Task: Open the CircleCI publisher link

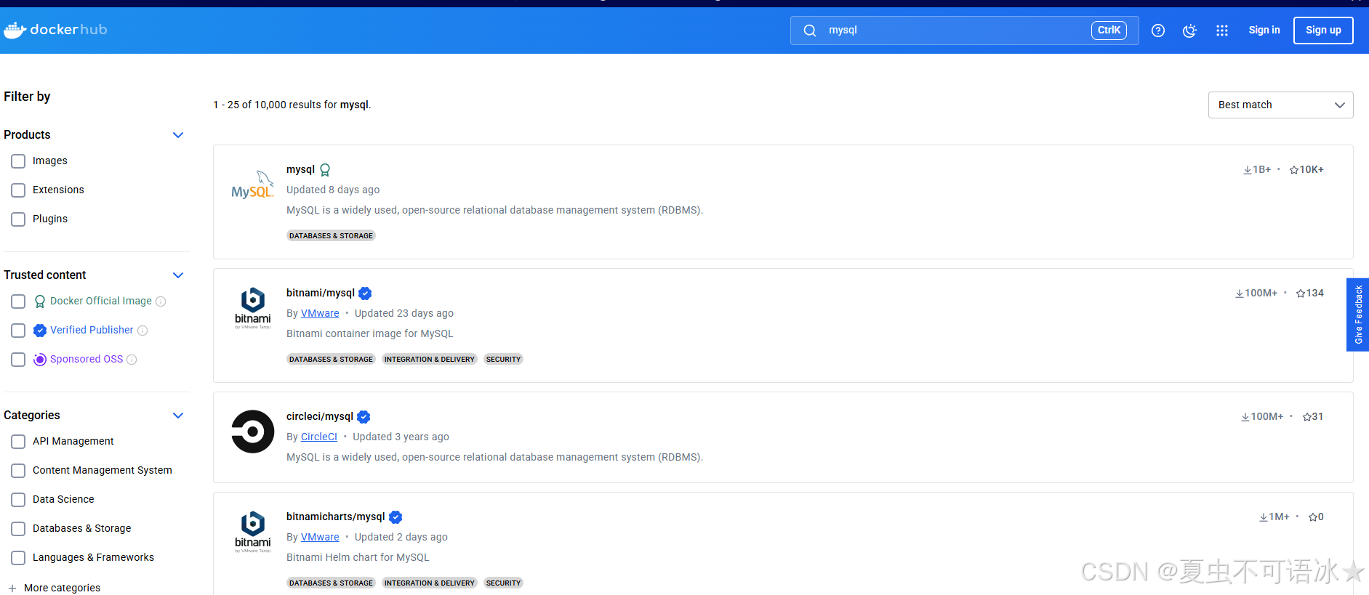Action: pos(319,437)
